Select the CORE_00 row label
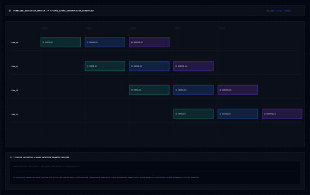 pyautogui.click(x=15, y=42)
